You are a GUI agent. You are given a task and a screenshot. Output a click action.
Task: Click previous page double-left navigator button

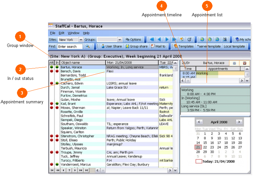pyautogui.click(x=58, y=170)
